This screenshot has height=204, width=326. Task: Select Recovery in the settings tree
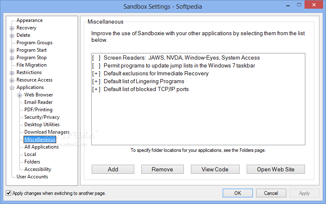[x=26, y=28]
